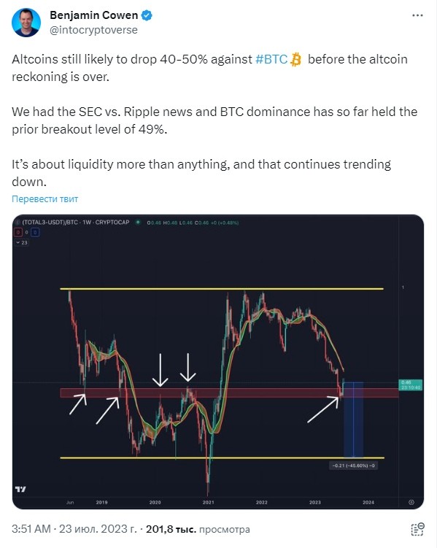Collapse the 23 indicators chevron
The height and width of the screenshot is (548, 437).
tap(21, 242)
